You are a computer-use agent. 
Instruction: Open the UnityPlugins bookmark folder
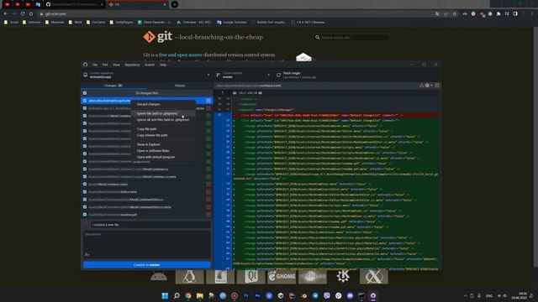(121, 22)
